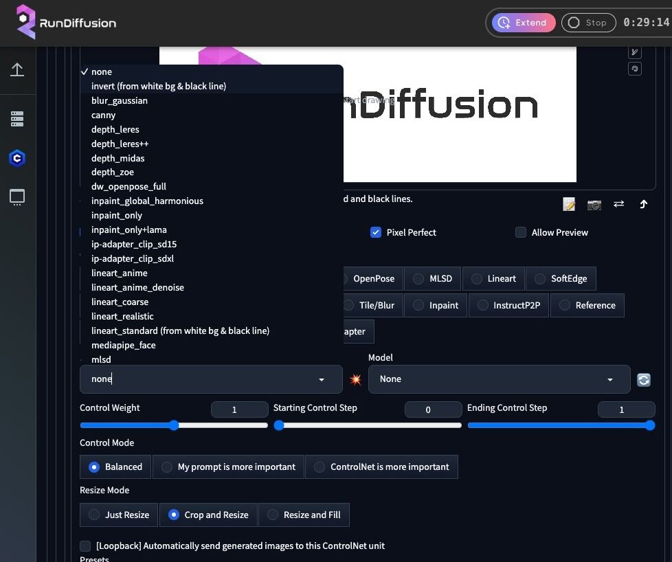Run preprocessor explosion icon

355,379
